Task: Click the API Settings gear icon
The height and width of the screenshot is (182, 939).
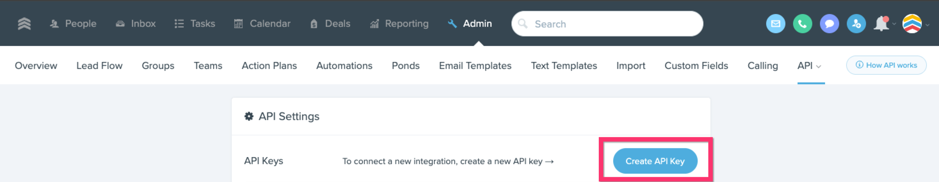Action: tap(249, 117)
